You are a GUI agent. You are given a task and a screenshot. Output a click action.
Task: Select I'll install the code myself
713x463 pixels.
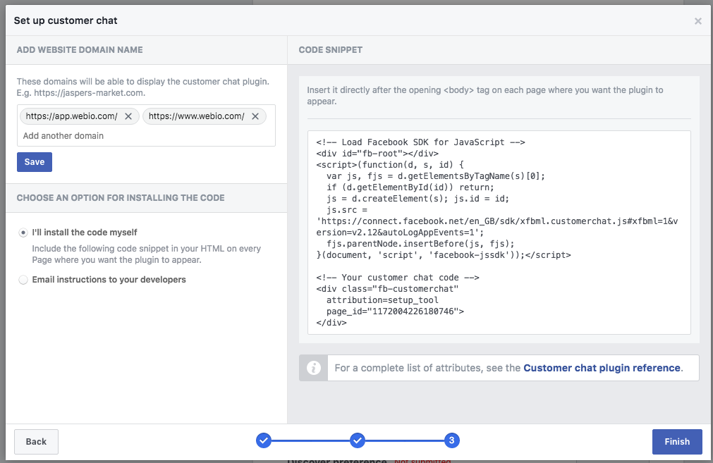pos(23,233)
